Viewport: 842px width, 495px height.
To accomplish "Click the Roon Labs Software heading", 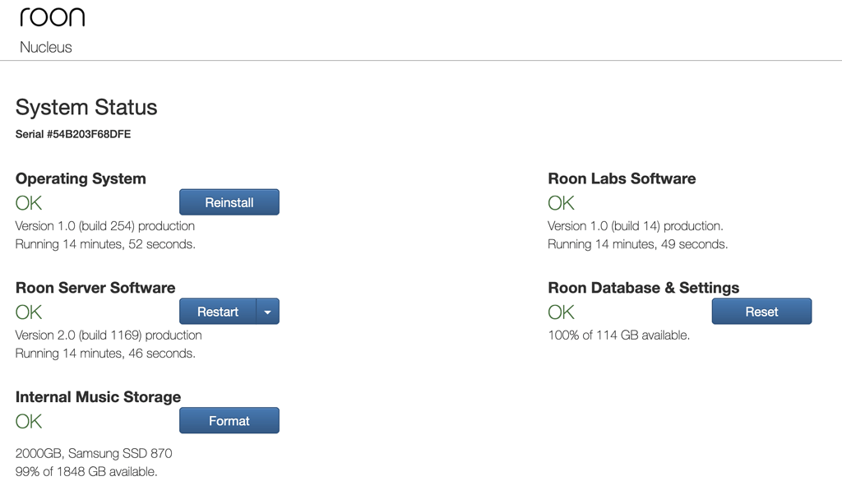I will pyautogui.click(x=622, y=178).
